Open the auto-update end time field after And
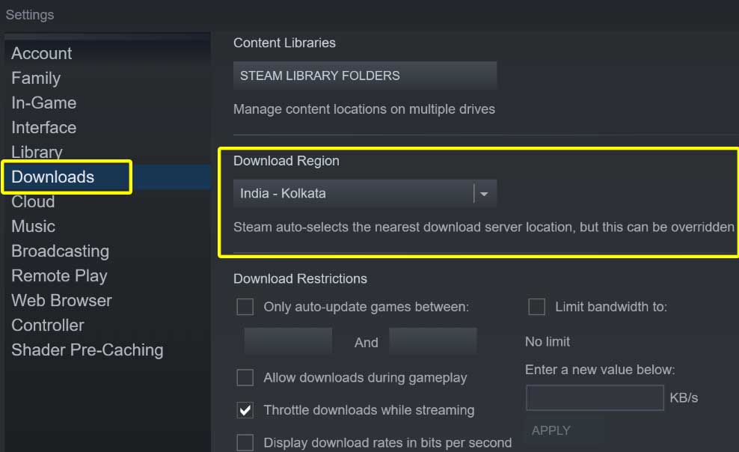The height and width of the screenshot is (452, 739). (x=433, y=341)
